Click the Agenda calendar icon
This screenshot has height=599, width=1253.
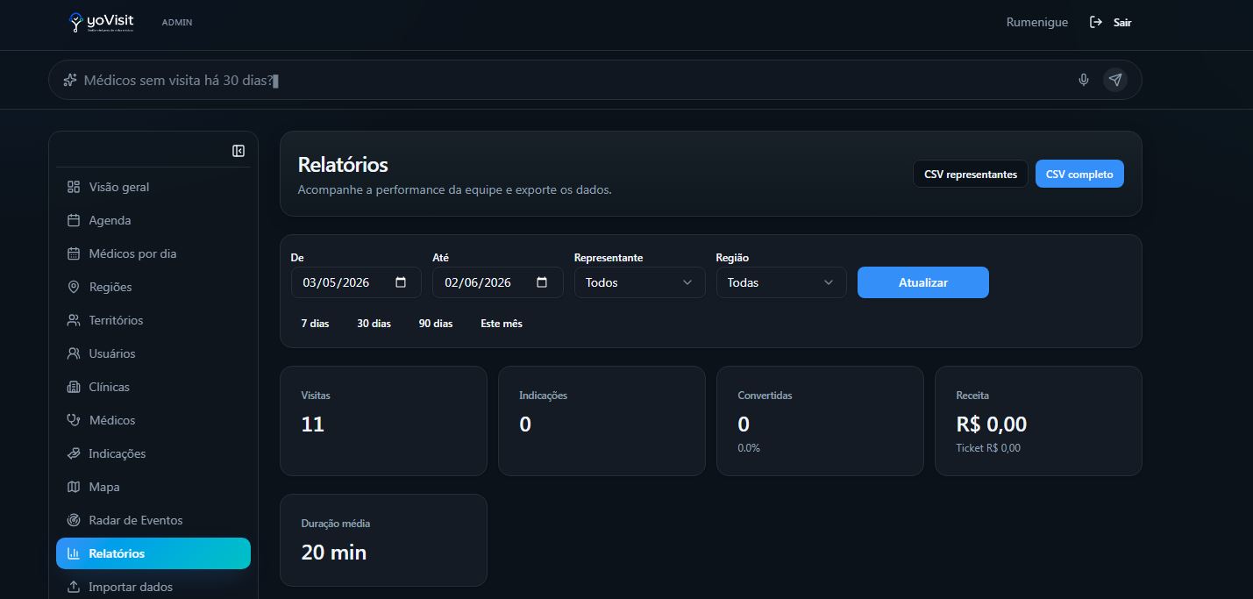coord(74,220)
